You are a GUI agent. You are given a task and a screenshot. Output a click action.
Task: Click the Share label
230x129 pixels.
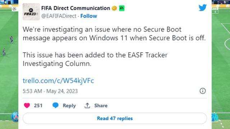coord(101,105)
